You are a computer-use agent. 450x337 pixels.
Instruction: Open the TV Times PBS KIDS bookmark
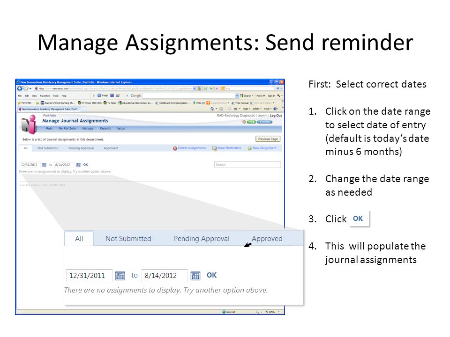click(90, 103)
